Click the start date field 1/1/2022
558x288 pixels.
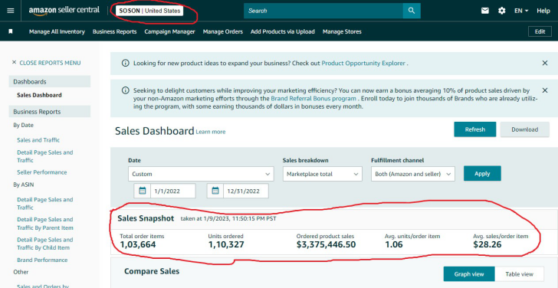(173, 191)
